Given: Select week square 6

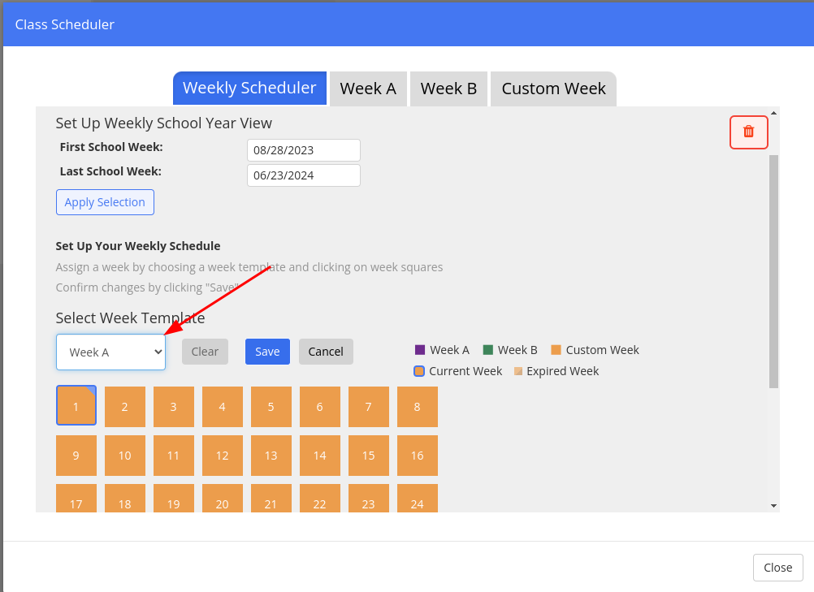Looking at the screenshot, I should coord(320,407).
